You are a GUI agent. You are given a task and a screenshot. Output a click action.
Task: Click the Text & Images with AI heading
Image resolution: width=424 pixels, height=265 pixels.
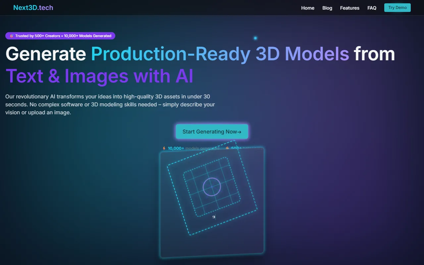[99, 76]
